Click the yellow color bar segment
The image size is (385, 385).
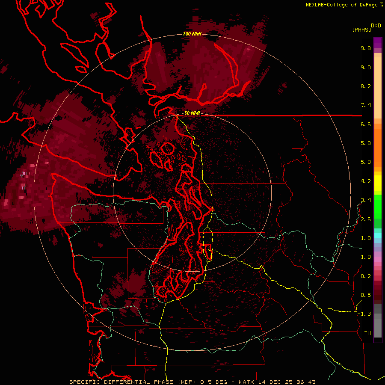point(378,183)
